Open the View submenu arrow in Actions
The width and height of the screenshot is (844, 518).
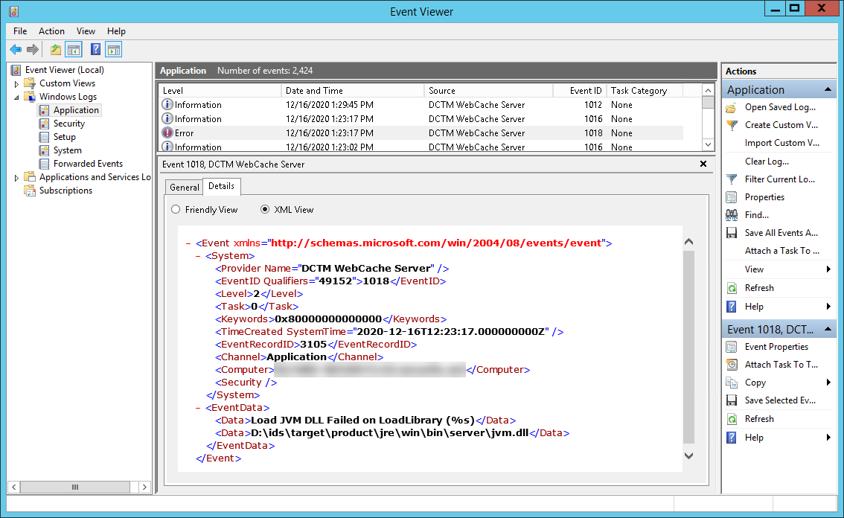[x=828, y=269]
